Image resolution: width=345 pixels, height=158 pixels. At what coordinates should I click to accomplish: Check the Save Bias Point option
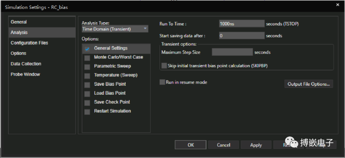[87, 85]
